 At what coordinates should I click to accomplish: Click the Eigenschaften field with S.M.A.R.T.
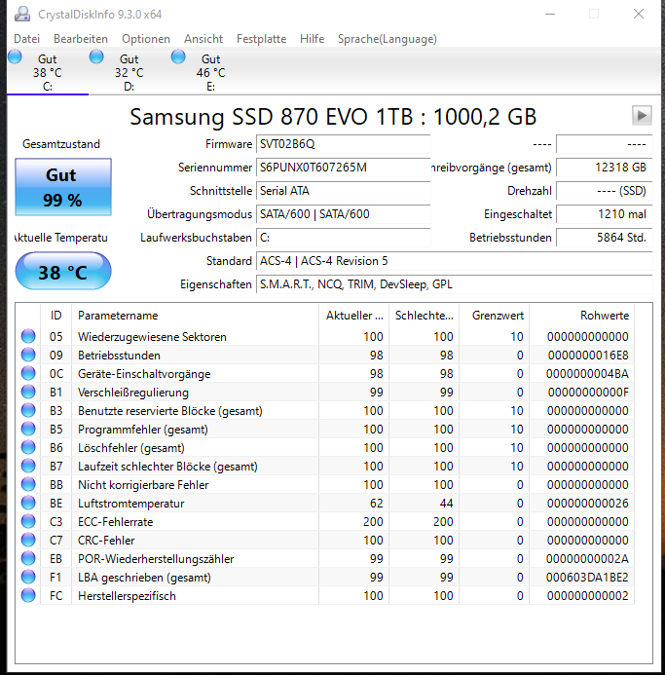(454, 284)
